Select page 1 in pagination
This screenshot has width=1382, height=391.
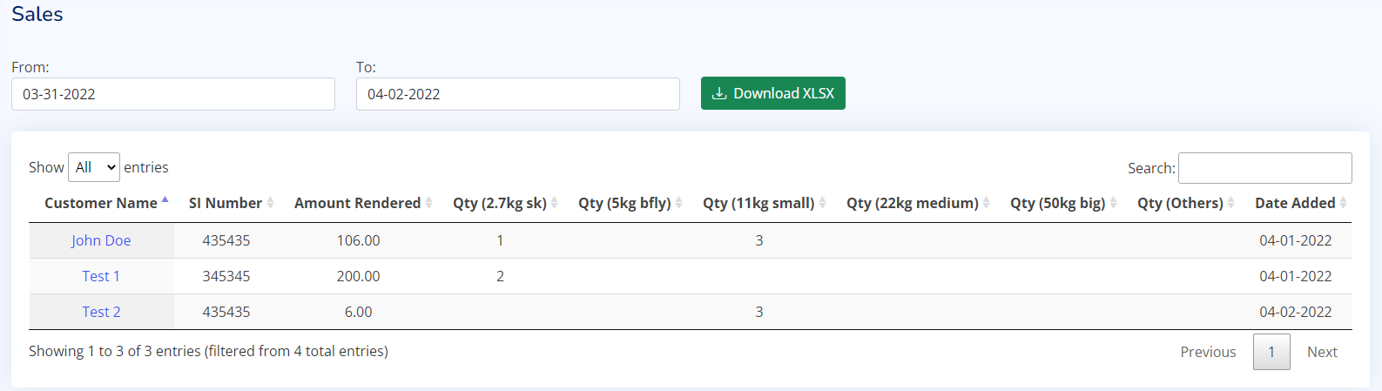pos(1271,352)
